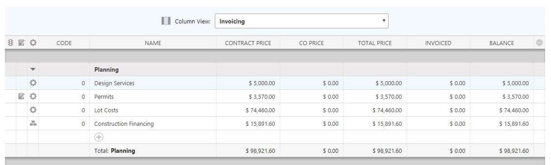Image resolution: width=551 pixels, height=165 pixels.
Task: Click Design Services code cell showing 0
Action: tap(64, 83)
